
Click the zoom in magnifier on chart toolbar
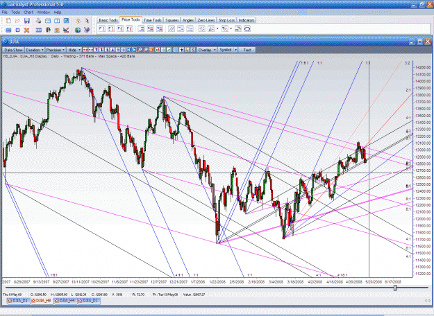(140, 50)
